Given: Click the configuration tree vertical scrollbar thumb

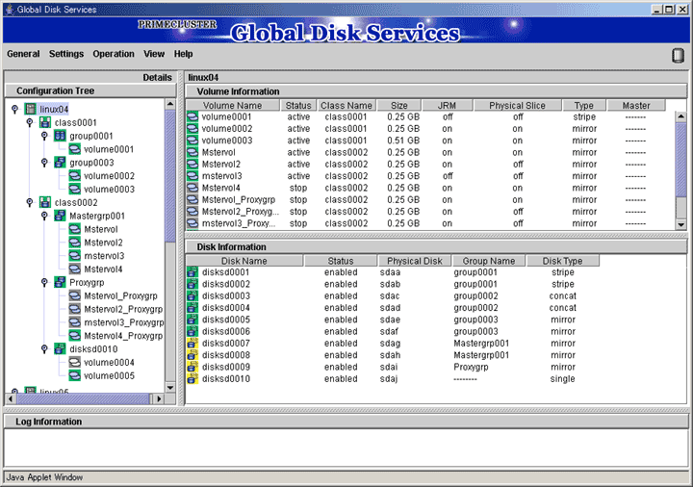Looking at the screenshot, I should (170, 176).
